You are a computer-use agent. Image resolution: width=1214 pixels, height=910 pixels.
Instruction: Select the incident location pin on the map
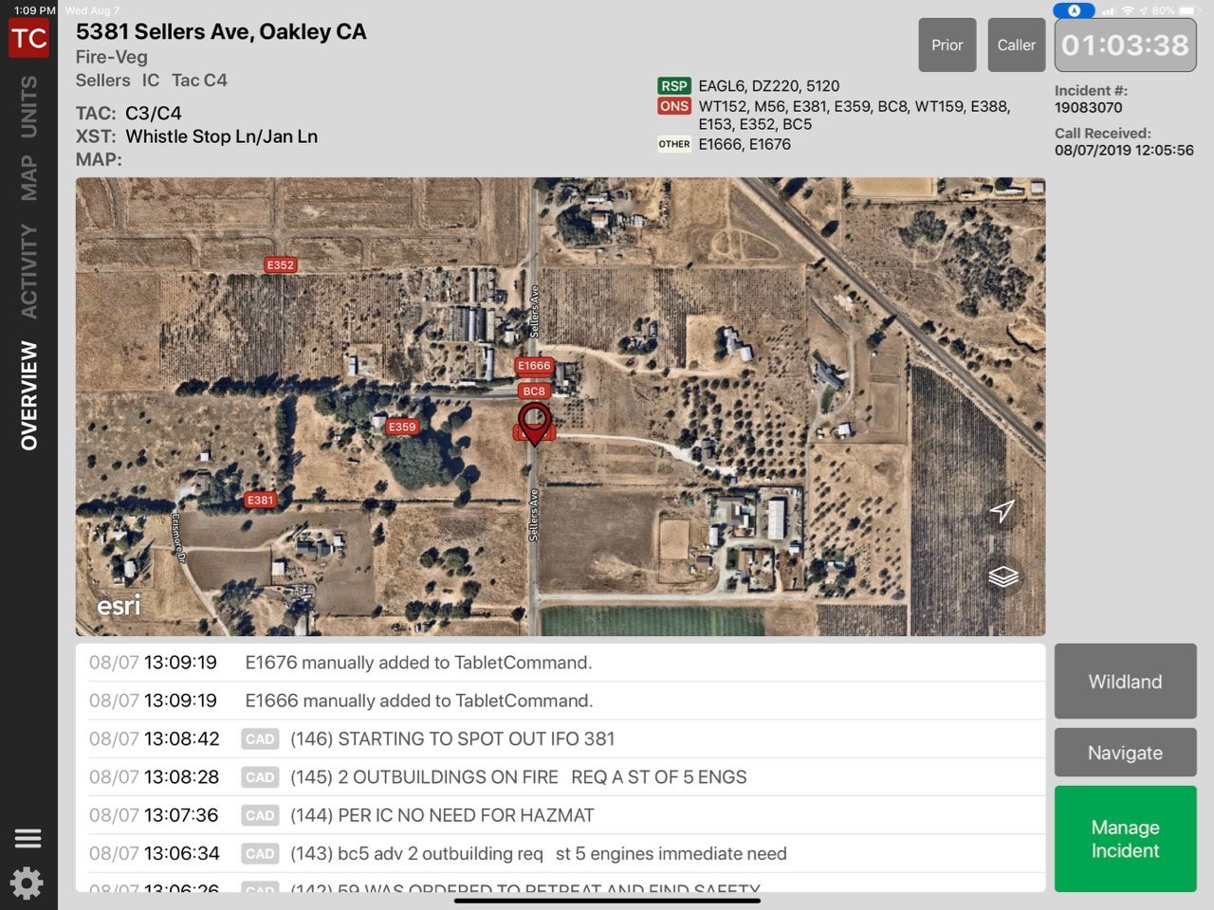click(x=535, y=424)
